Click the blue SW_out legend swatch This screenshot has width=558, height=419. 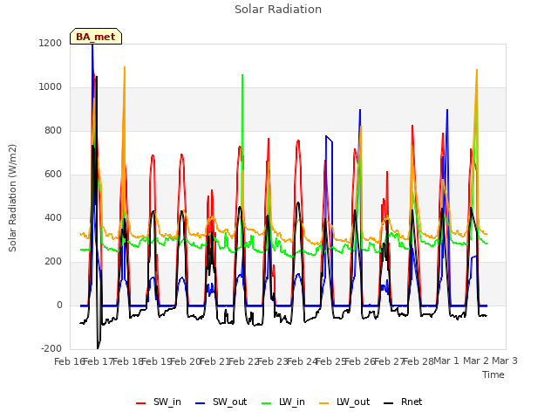click(201, 403)
